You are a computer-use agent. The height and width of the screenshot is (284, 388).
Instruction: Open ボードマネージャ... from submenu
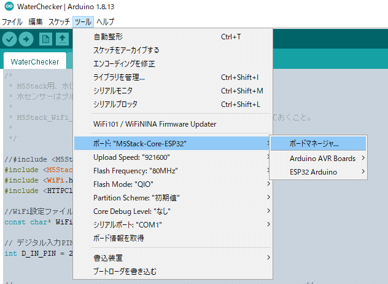[318, 143]
